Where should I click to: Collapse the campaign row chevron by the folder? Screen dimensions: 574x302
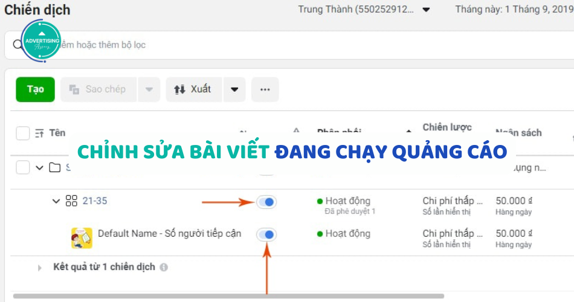point(39,168)
